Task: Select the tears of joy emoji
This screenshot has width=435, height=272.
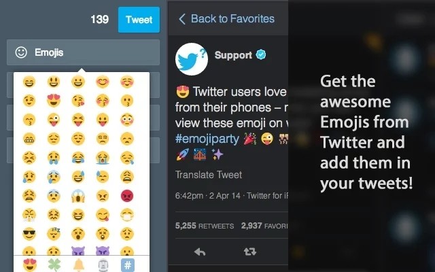Action: tap(78, 158)
